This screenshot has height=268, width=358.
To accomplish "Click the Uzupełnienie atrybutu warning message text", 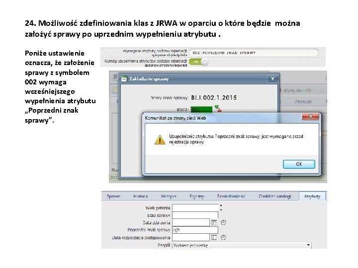I will pos(236,139).
